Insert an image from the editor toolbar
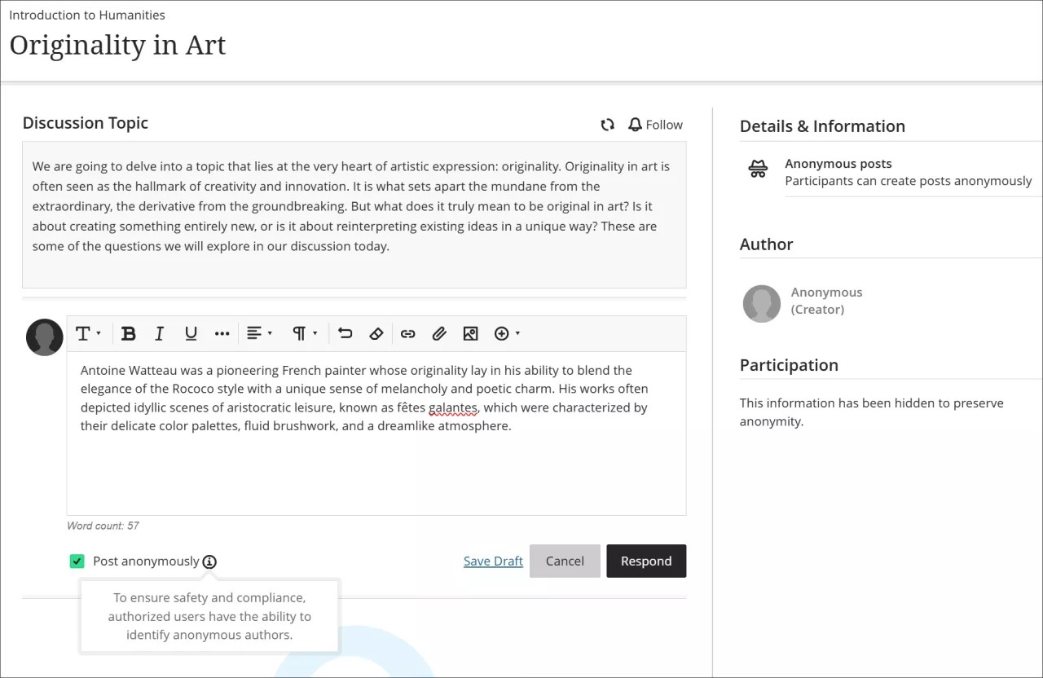This screenshot has height=678, width=1043. 470,333
